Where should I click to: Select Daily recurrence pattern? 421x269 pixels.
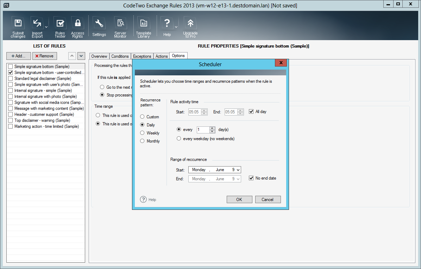142,125
